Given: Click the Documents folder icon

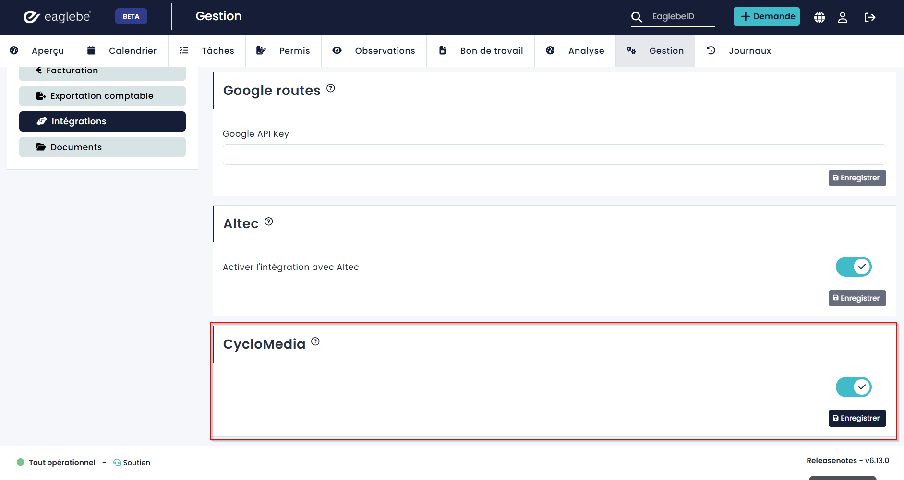Looking at the screenshot, I should pos(41,147).
